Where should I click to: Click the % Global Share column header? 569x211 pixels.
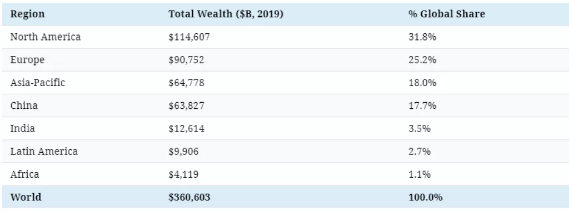click(446, 14)
